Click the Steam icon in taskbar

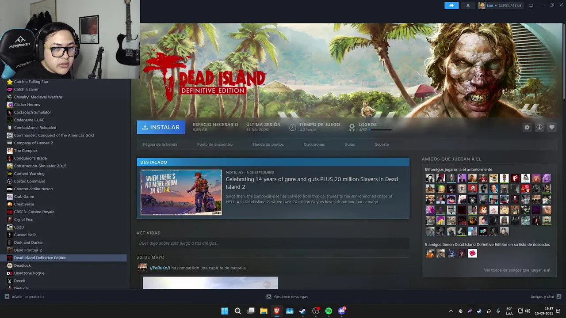tap(302, 311)
